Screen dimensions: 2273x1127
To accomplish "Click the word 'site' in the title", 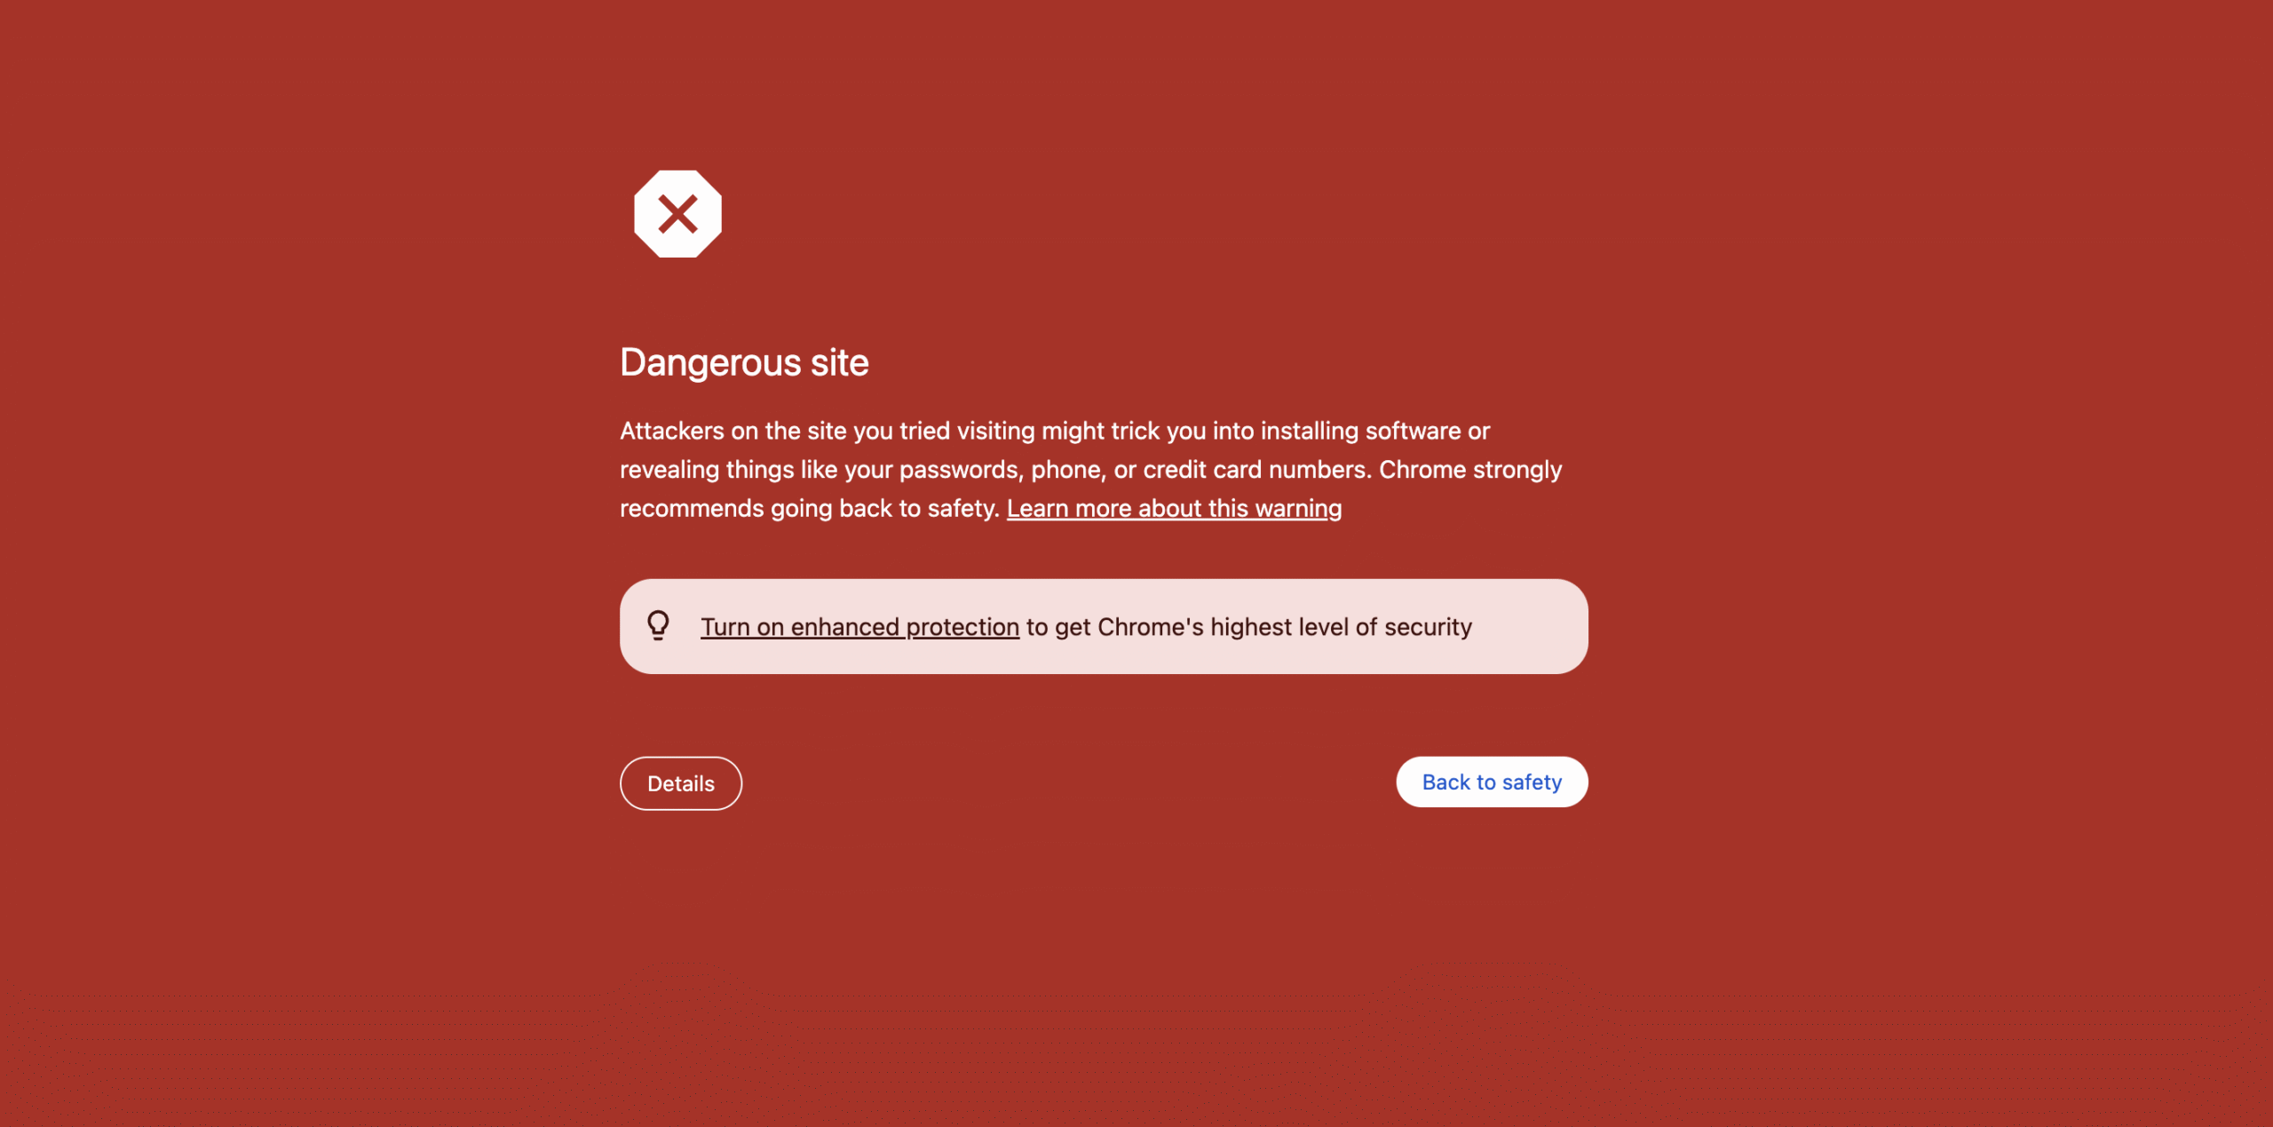I will click(x=840, y=362).
